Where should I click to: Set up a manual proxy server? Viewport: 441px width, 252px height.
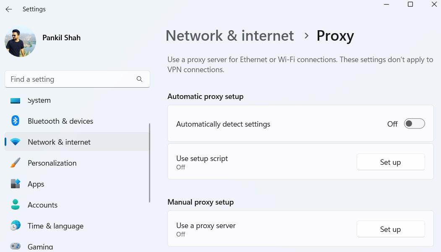pos(390,229)
